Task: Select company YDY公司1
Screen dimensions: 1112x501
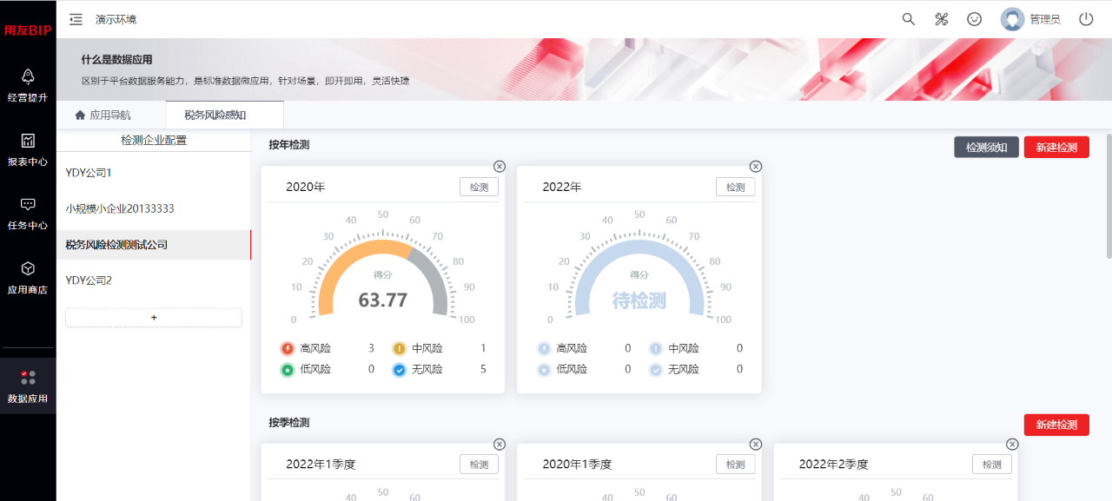Action: [154, 173]
